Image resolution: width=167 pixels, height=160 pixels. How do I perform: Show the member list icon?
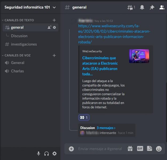tap(162, 7)
